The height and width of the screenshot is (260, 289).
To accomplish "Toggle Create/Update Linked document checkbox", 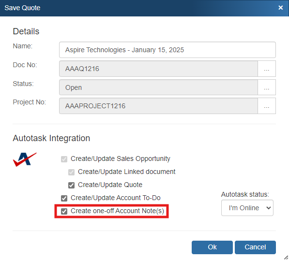I will coord(71,172).
